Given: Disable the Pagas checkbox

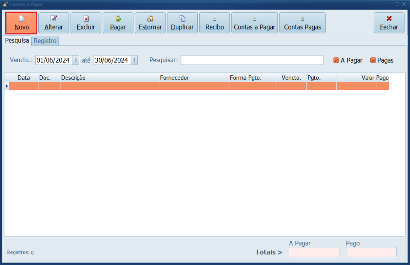Looking at the screenshot, I should click(373, 60).
